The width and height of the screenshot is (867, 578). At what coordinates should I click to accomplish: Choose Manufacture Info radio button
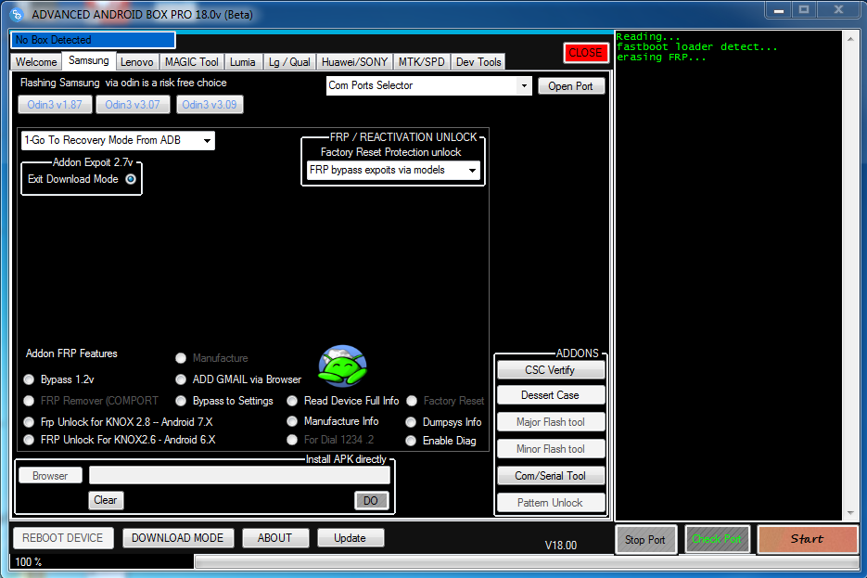tap(292, 421)
